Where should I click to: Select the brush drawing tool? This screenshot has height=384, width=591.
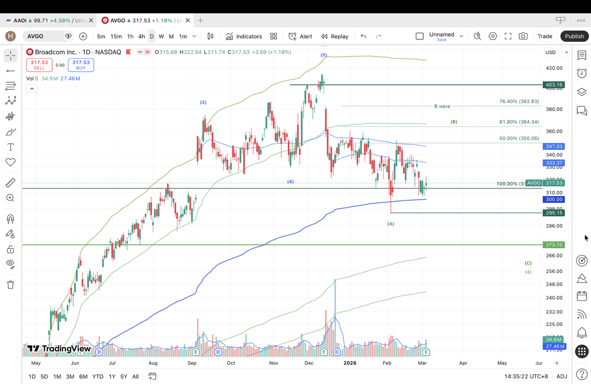point(10,132)
